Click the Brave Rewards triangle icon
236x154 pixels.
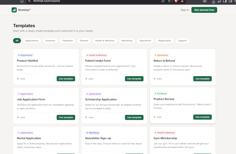182,1
